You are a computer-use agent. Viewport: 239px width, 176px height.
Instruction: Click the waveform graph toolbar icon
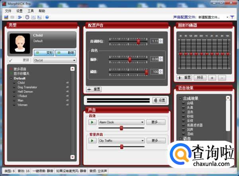pos(33,17)
